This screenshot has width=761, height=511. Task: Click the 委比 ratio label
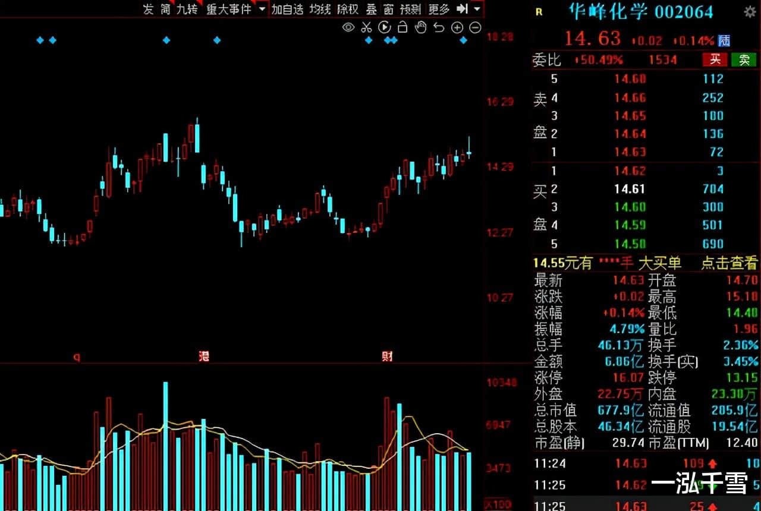pyautogui.click(x=546, y=59)
